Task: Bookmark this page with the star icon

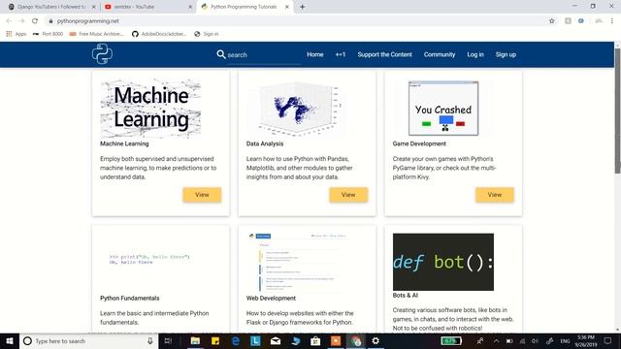Action: point(552,21)
